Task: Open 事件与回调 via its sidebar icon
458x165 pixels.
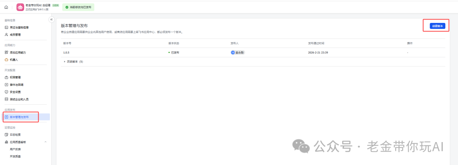Action: pyautogui.click(x=6, y=85)
